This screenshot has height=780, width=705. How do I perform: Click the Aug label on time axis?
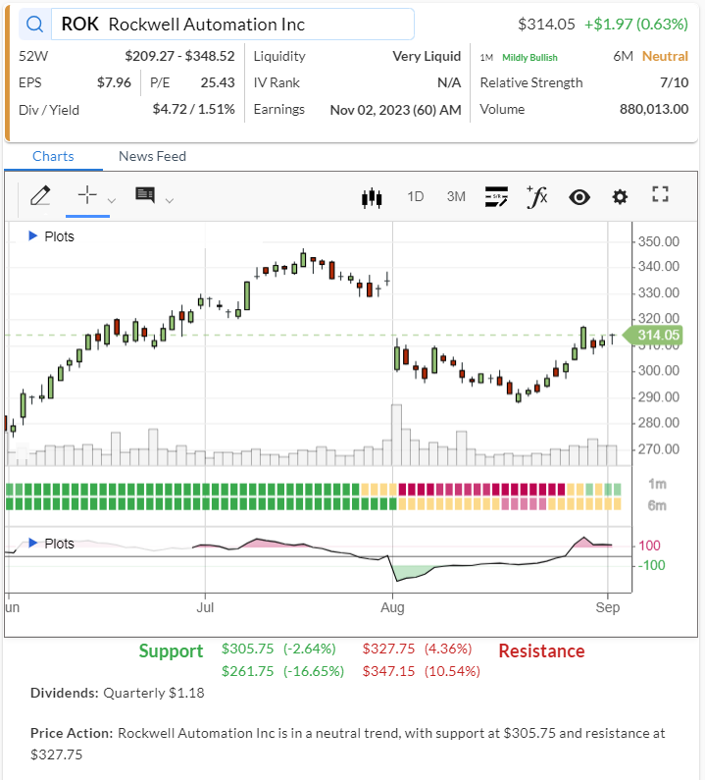[x=392, y=607]
